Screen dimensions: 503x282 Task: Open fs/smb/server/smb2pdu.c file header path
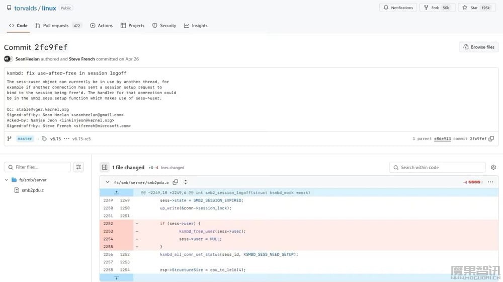click(141, 182)
